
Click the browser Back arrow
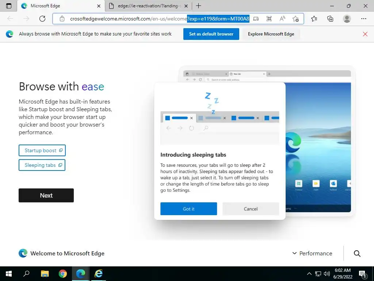click(10, 19)
